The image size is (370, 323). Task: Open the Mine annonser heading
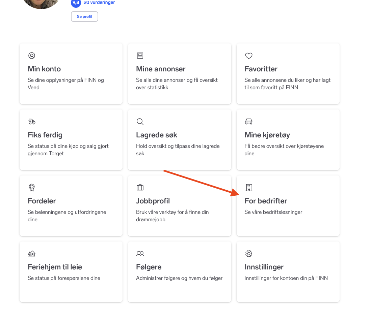click(x=161, y=69)
